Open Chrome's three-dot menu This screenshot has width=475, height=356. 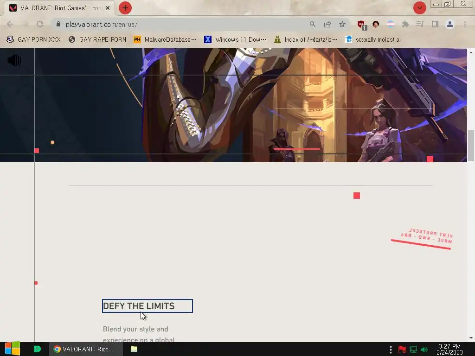pos(465,24)
